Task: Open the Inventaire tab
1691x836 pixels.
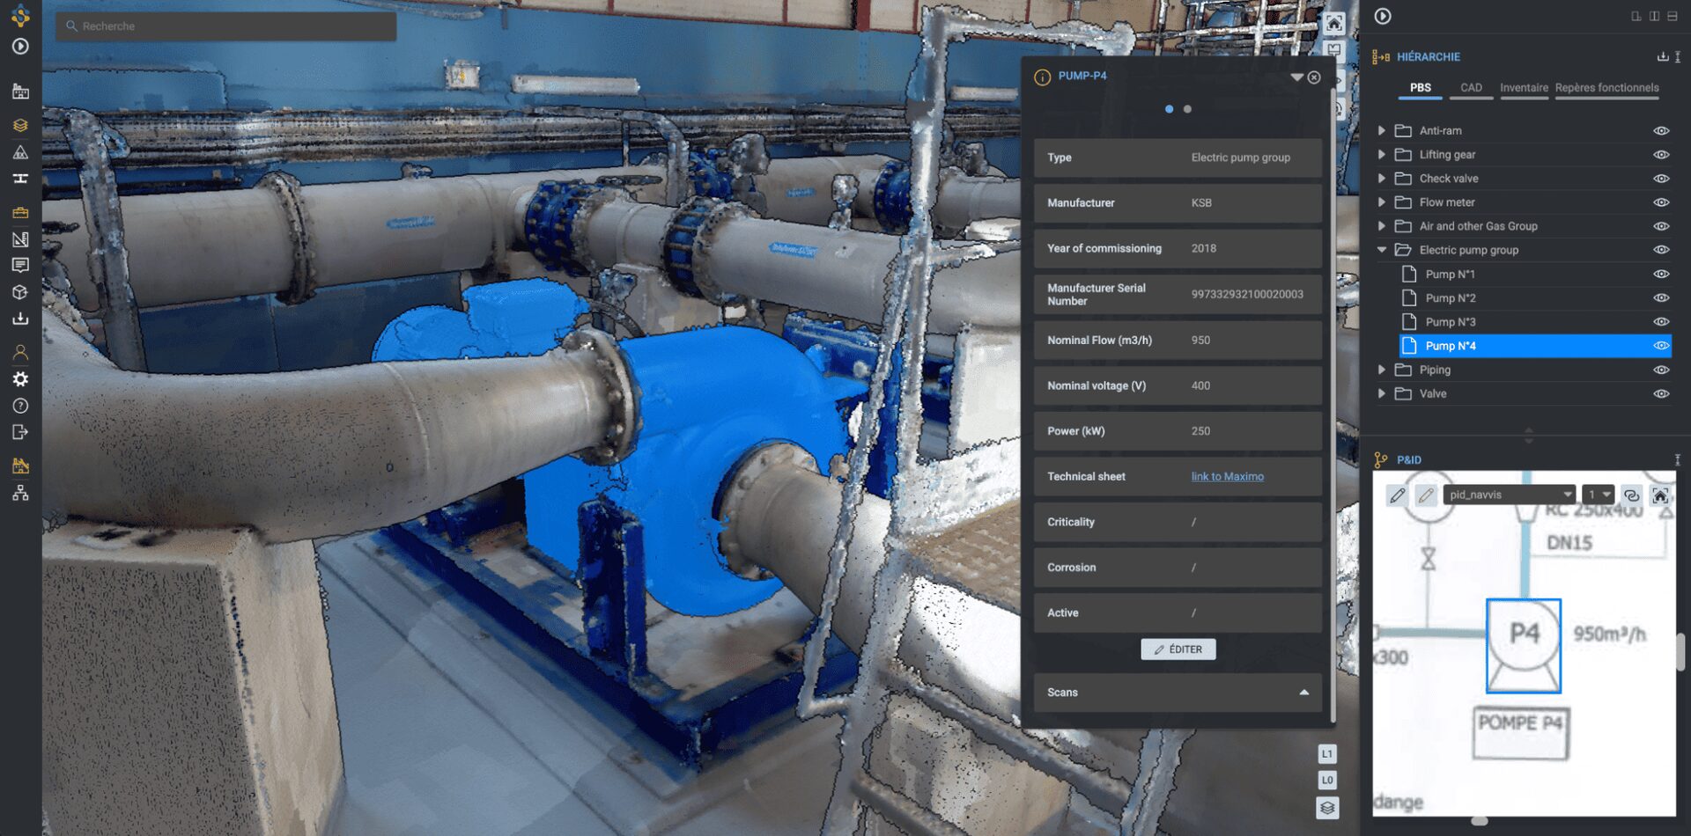Action: point(1524,88)
